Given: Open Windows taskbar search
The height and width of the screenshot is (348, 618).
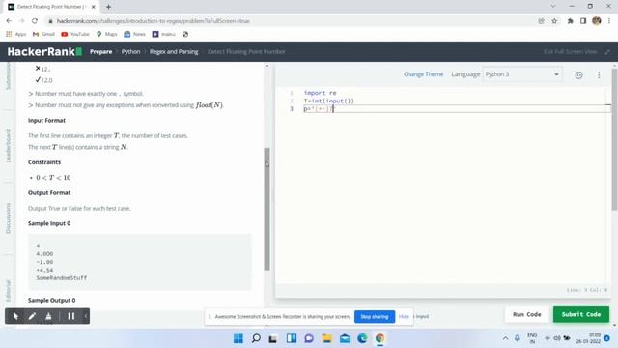Looking at the screenshot, I should point(256,338).
